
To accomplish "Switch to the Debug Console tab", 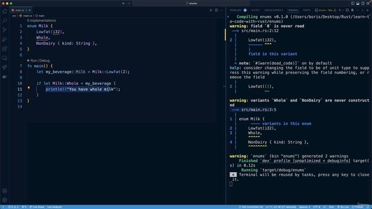I will click(274, 10).
